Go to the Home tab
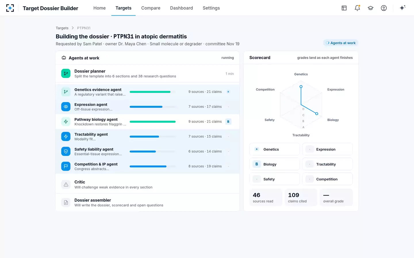 [x=99, y=8]
